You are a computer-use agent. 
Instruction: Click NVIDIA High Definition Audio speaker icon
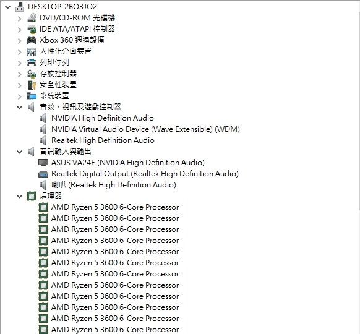43,118
